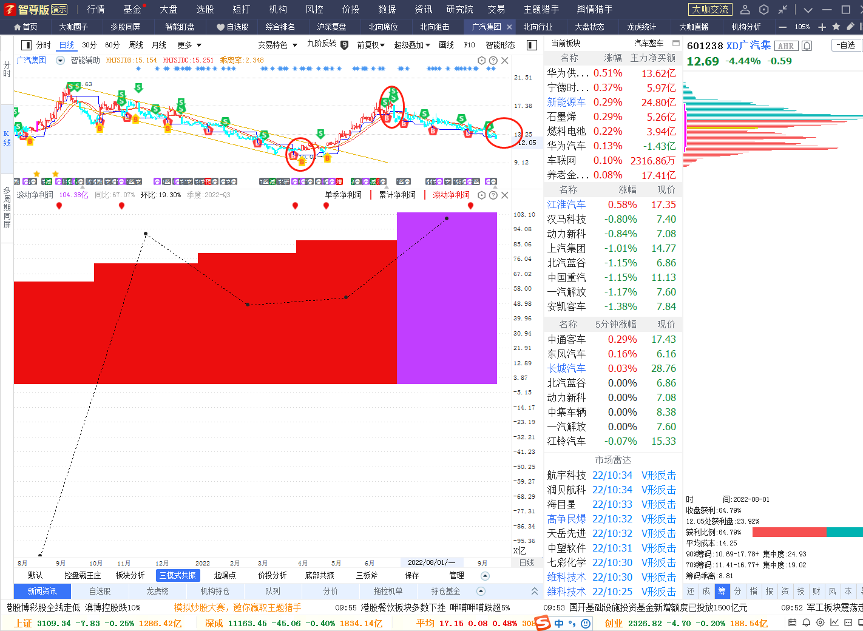Open K-line chart settings hexagon icon
863x631 pixels.
point(482,61)
